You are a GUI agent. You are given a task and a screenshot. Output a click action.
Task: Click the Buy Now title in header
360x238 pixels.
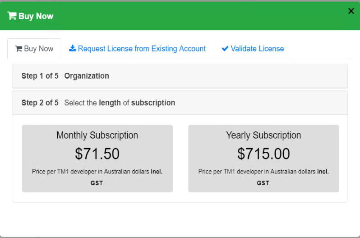click(x=36, y=16)
